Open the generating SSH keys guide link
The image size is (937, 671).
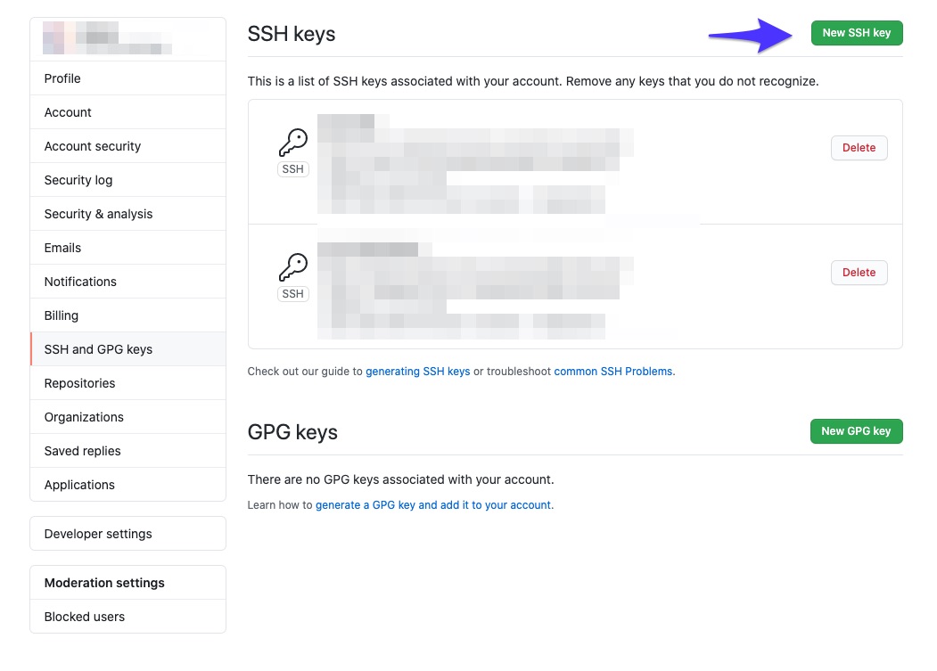click(417, 371)
